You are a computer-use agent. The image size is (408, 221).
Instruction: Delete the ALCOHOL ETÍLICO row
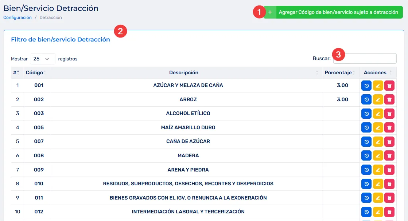[389, 114]
